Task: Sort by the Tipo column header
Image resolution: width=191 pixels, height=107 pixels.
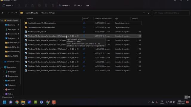Action: 116,18
